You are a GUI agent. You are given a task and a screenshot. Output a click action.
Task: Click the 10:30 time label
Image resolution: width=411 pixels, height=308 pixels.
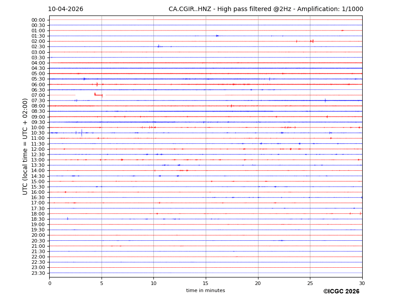pos(38,133)
